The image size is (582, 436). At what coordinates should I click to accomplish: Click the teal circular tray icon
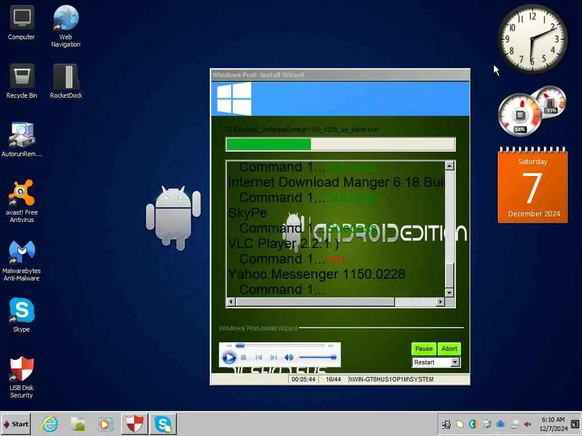[x=473, y=424]
